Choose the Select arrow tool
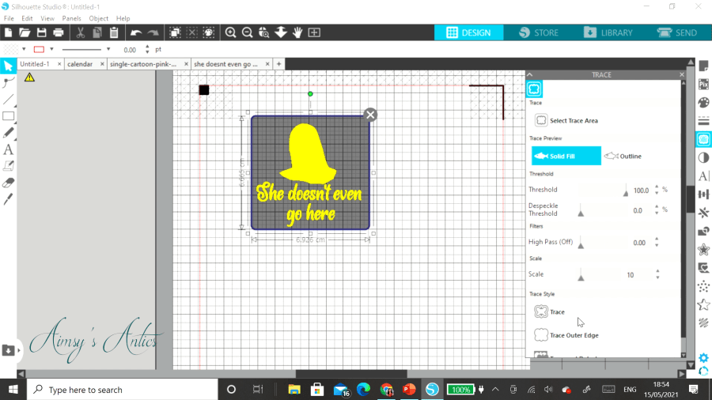Image resolution: width=712 pixels, height=400 pixels. [8, 66]
